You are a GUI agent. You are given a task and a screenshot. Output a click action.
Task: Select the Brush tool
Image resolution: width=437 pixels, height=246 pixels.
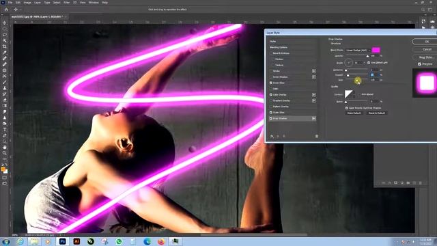pyautogui.click(x=5, y=82)
